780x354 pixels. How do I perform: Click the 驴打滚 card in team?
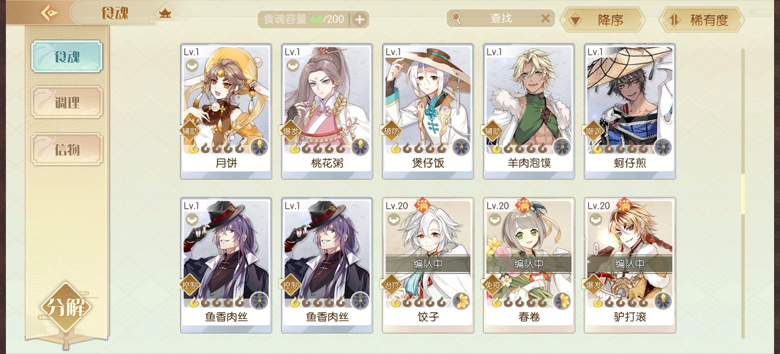(x=630, y=265)
